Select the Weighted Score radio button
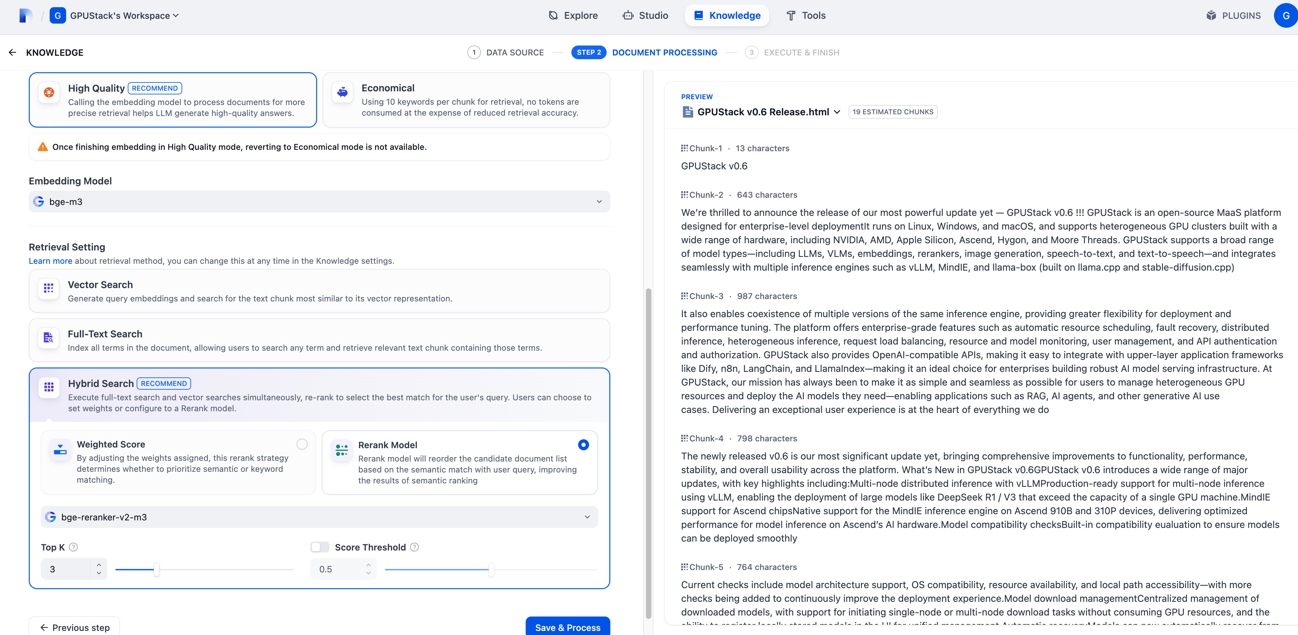 click(x=302, y=444)
